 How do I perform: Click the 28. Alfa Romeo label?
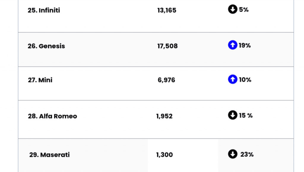52,116
